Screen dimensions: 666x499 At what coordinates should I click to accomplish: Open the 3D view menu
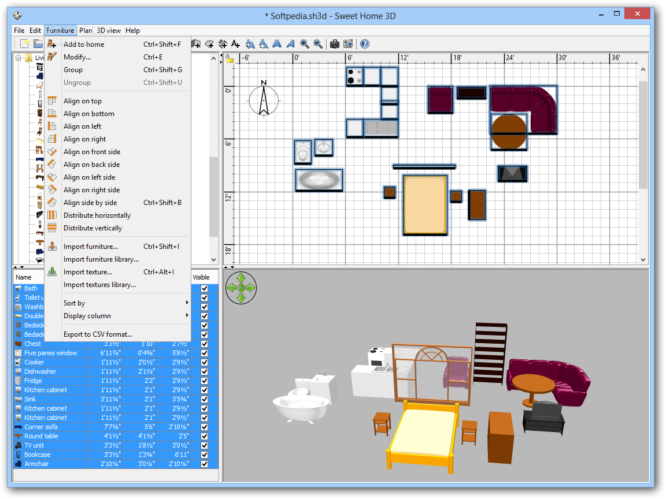(x=109, y=31)
